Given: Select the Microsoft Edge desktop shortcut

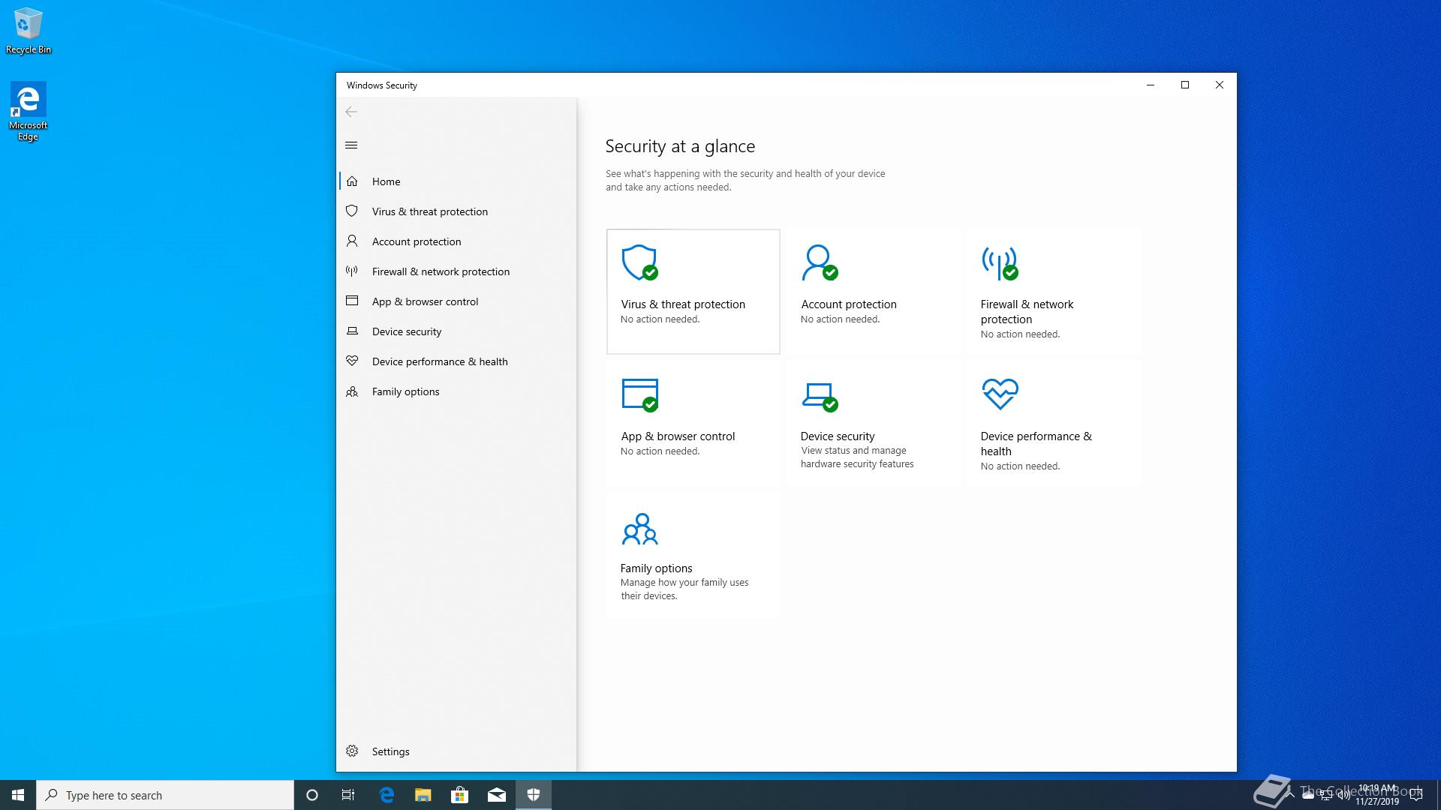Looking at the screenshot, I should click(x=28, y=112).
